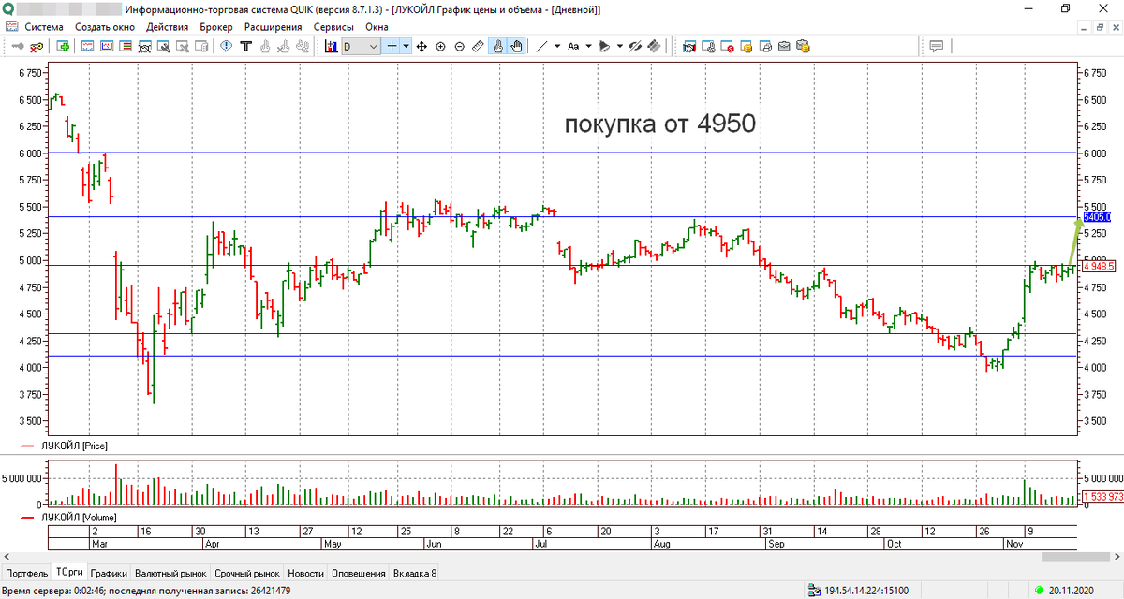Toggle the pointing finger cursor tool
Screen dimensions: 1124x599
(x=497, y=46)
